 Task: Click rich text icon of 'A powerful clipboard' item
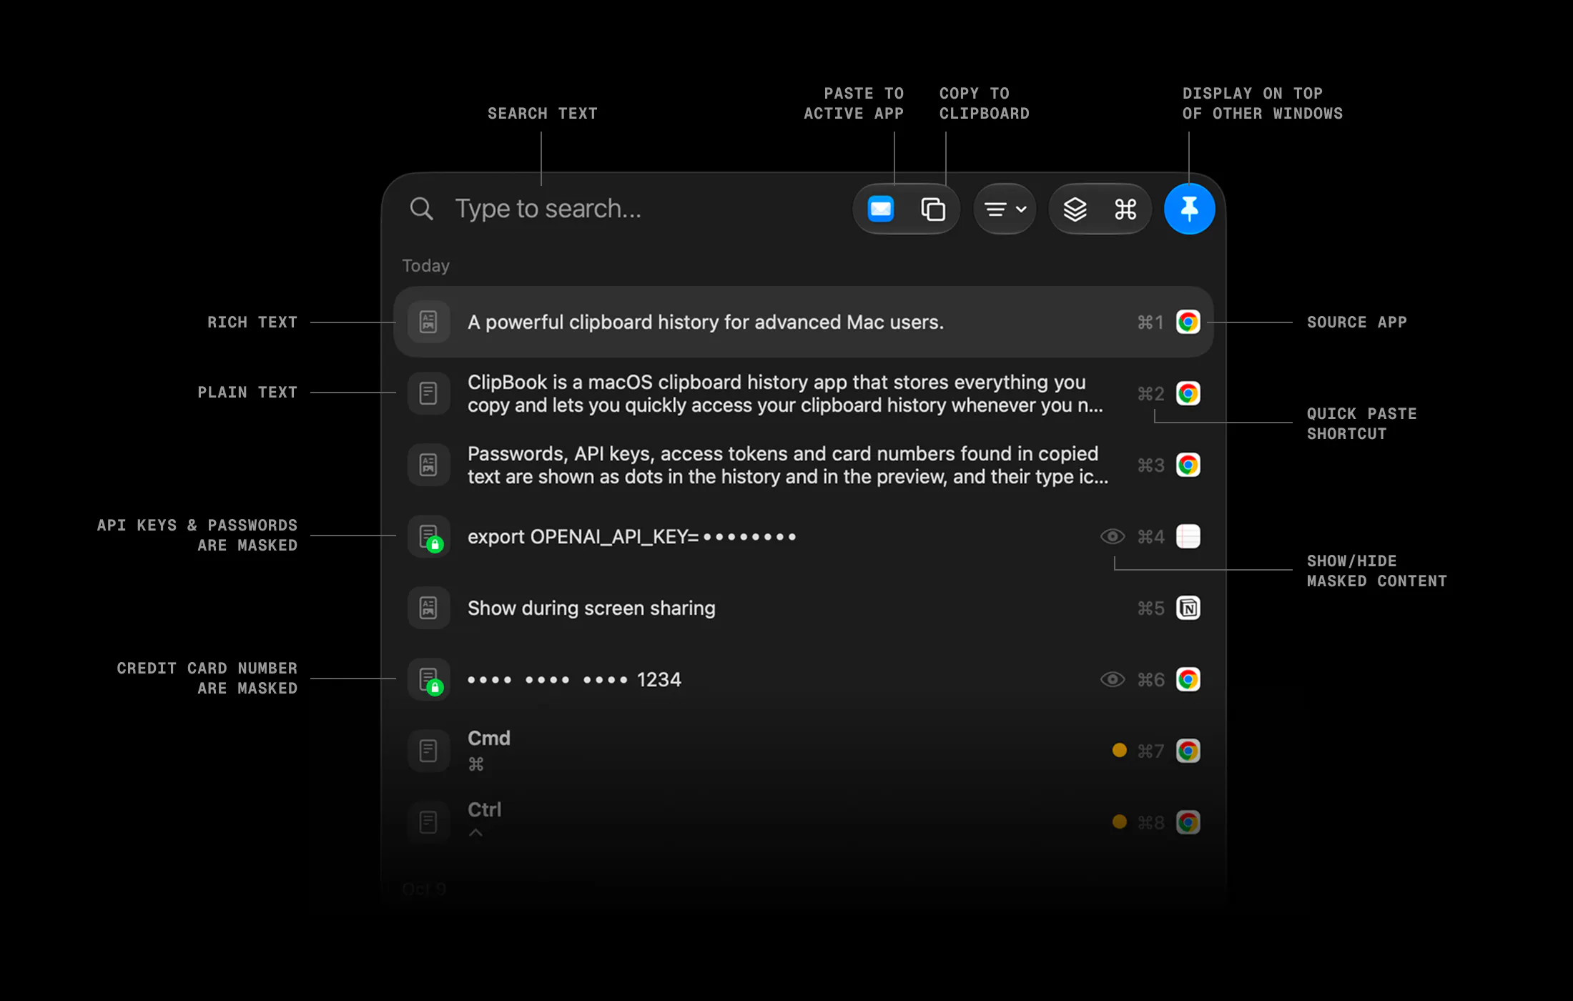(428, 322)
